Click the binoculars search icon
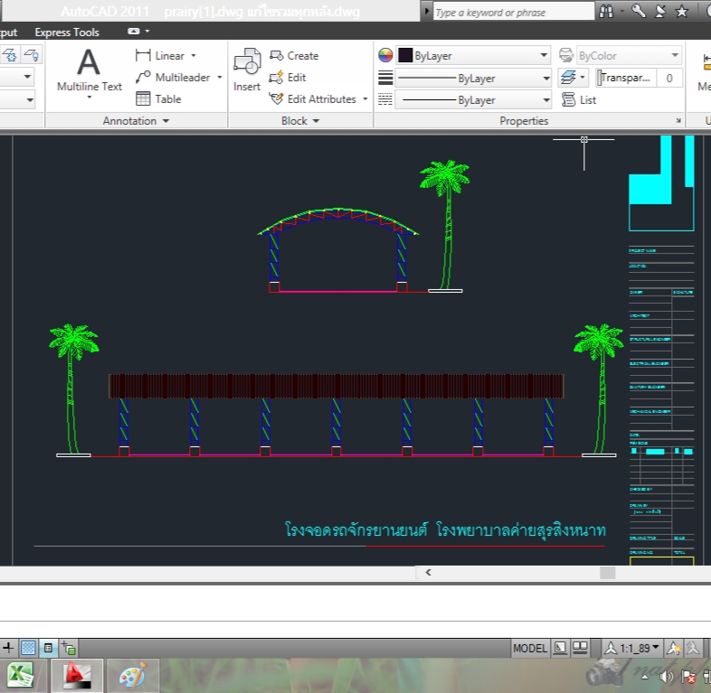711x693 pixels. tap(608, 12)
